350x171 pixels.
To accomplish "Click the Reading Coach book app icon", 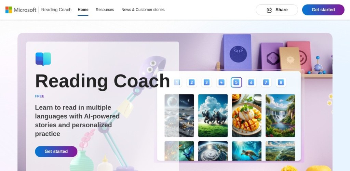I will (43, 59).
